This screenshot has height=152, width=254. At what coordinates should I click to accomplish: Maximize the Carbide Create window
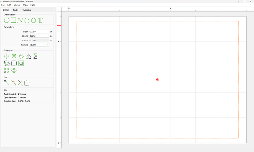[x=244, y=1]
